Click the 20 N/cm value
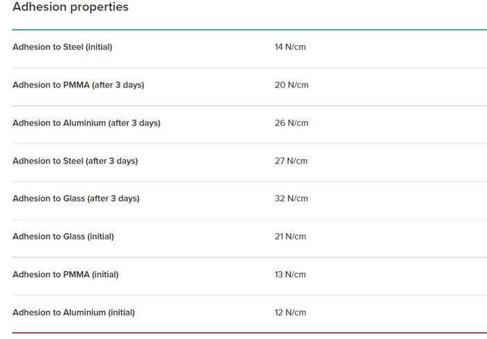The image size is (487, 339). pos(291,85)
